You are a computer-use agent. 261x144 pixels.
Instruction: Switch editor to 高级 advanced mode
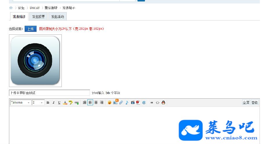pos(255,103)
